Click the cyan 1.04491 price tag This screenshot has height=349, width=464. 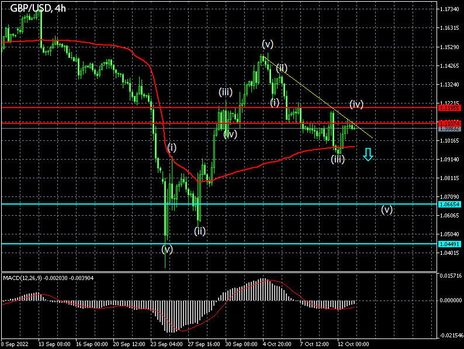[x=450, y=244]
